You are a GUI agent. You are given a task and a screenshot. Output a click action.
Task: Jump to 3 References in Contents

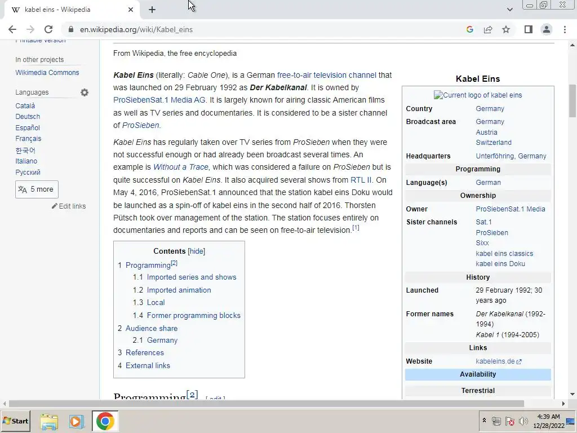[x=145, y=353]
